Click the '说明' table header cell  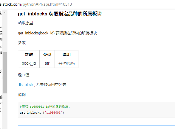tap(66, 55)
